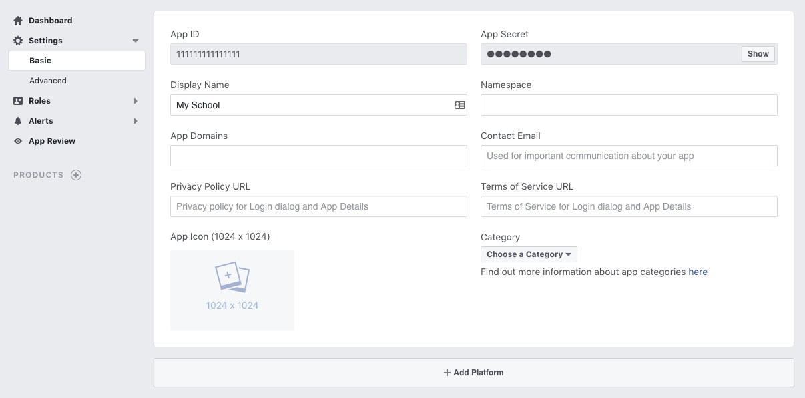This screenshot has height=398, width=805.
Task: Add a product with the plus icon
Action: pyautogui.click(x=76, y=175)
